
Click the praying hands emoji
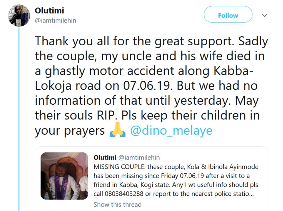click(117, 131)
